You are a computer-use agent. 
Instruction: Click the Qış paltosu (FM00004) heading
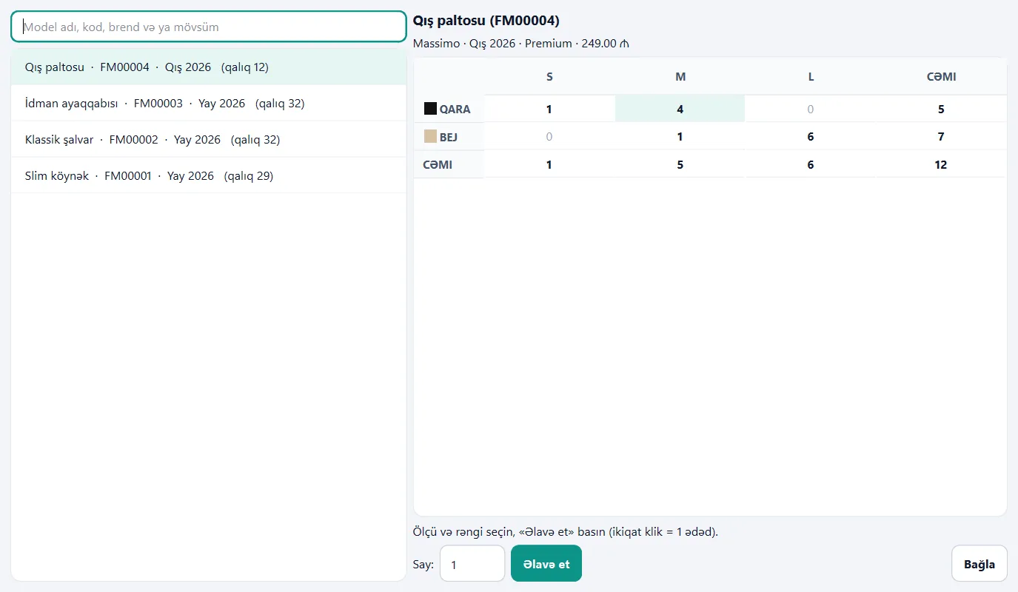pyautogui.click(x=486, y=20)
